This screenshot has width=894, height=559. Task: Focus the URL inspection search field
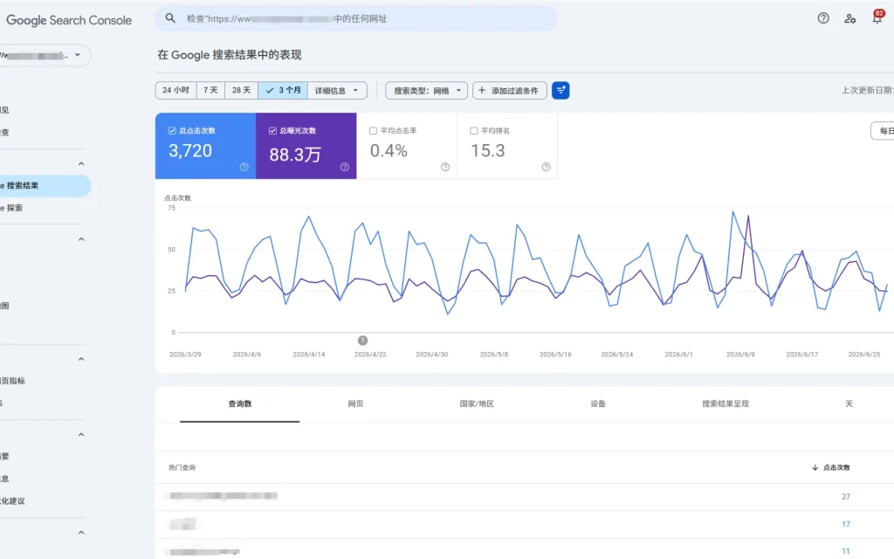point(356,18)
